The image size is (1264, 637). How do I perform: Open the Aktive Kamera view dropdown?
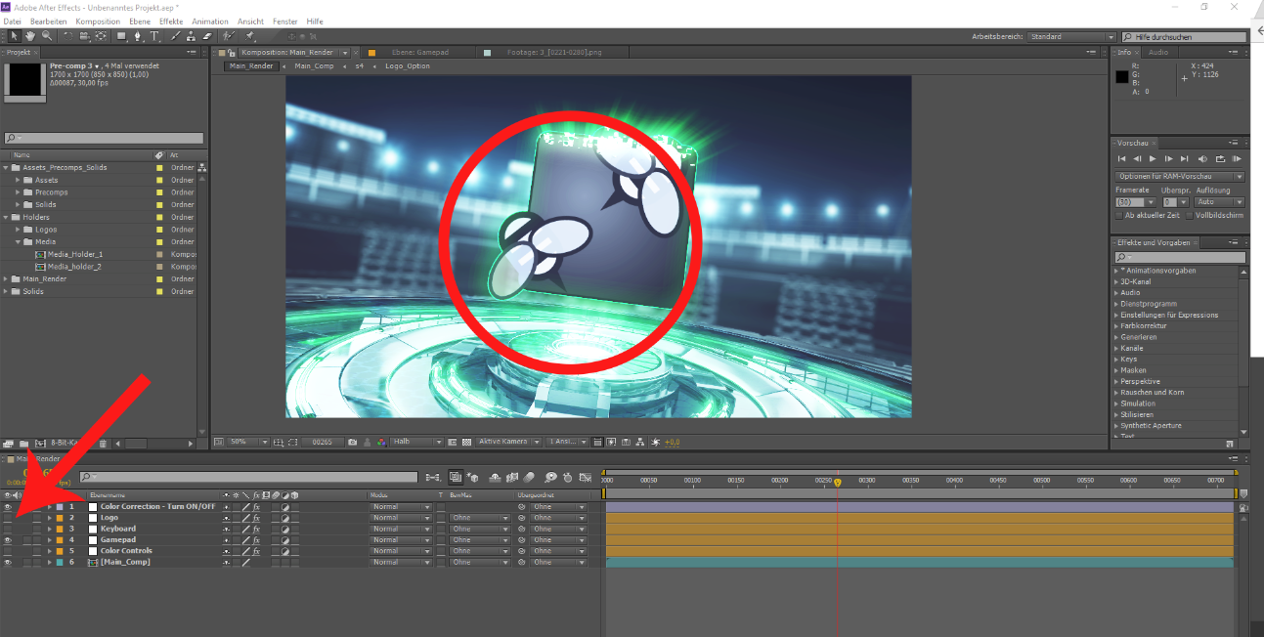(508, 442)
